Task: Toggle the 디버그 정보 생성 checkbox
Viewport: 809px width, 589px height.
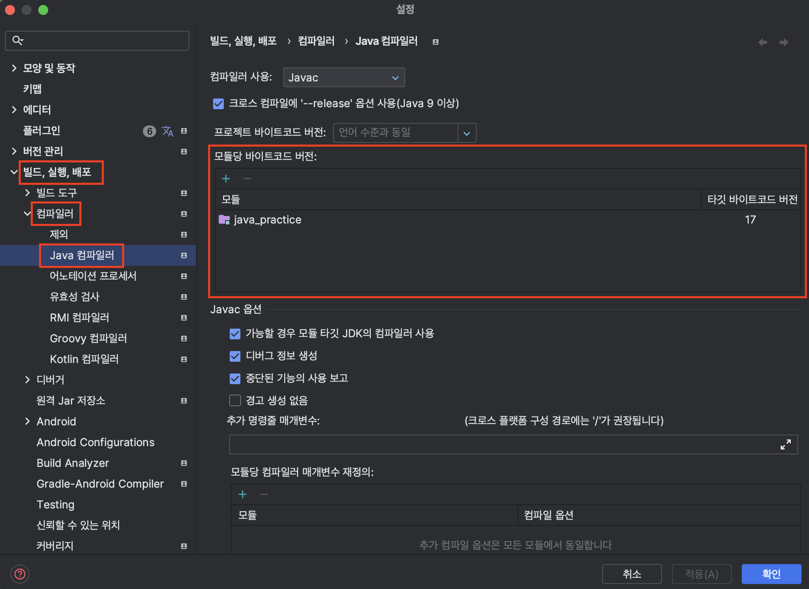Action: point(235,356)
